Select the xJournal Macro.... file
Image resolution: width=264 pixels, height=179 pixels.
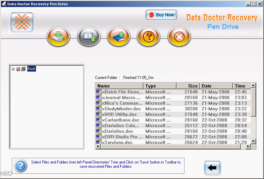173,97
